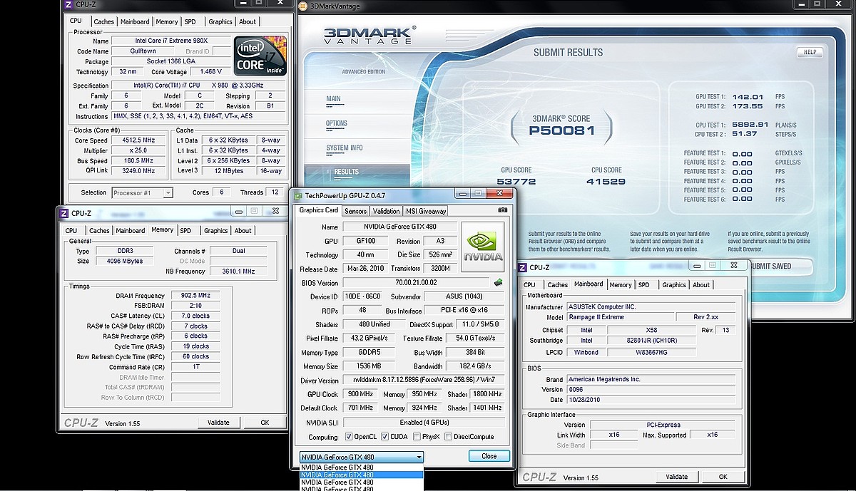The width and height of the screenshot is (856, 491).
Task: Open the About tab in the Motherboard CPU-Z window
Action: [701, 284]
